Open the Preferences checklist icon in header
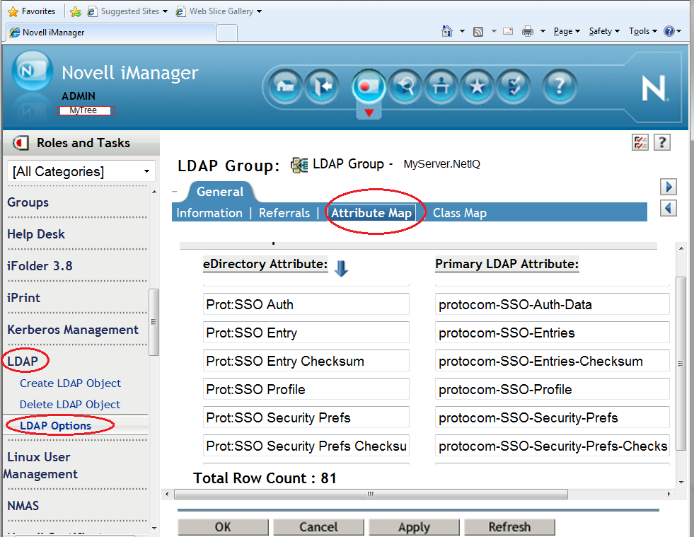694x537 pixels. 514,86
